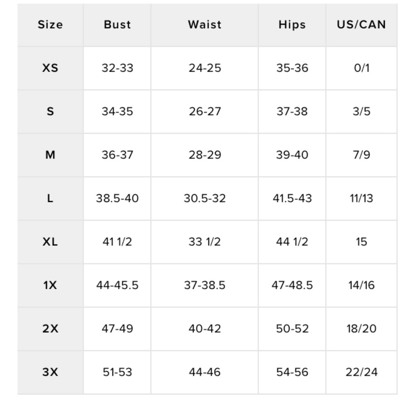Click the 7/9 US/CAN cell
The height and width of the screenshot is (420, 420).
(x=361, y=155)
